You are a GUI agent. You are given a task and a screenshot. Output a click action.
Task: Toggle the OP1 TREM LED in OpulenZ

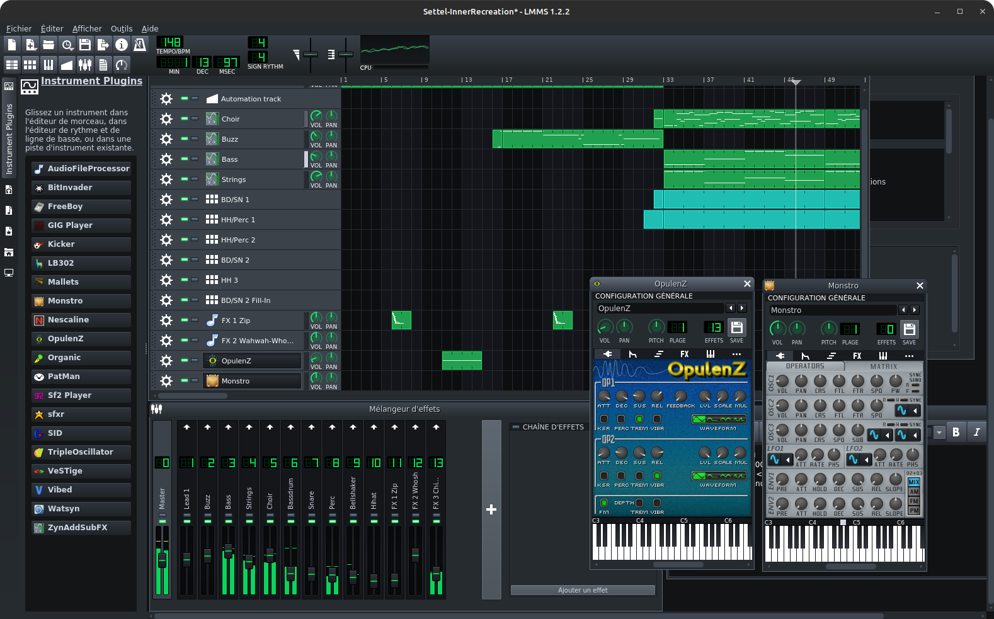(x=639, y=419)
